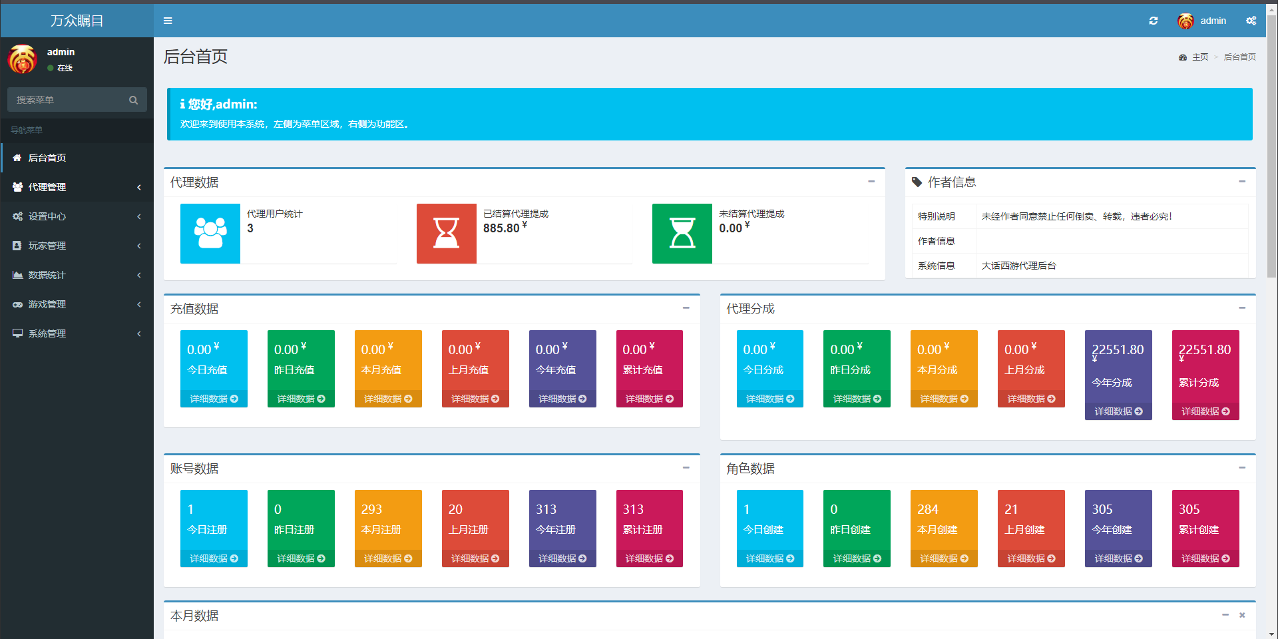Click the red 已结算代理提成 hourglass icon
The height and width of the screenshot is (639, 1278).
click(x=447, y=234)
